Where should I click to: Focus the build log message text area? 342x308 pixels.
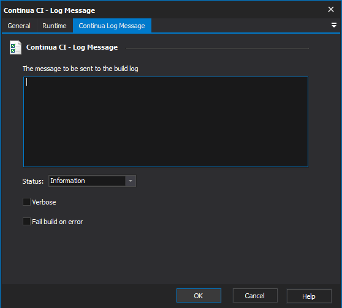tap(165, 122)
